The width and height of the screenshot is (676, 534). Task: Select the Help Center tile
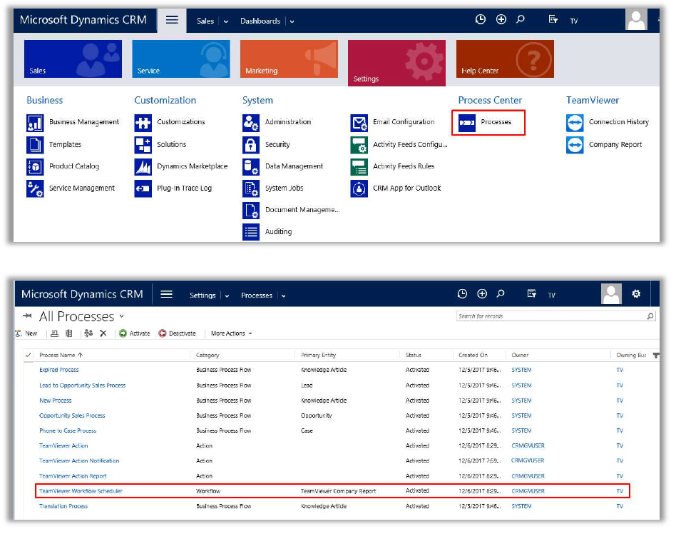click(x=505, y=59)
